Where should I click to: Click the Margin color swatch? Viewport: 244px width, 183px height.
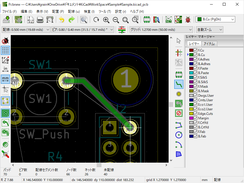pos(191,118)
